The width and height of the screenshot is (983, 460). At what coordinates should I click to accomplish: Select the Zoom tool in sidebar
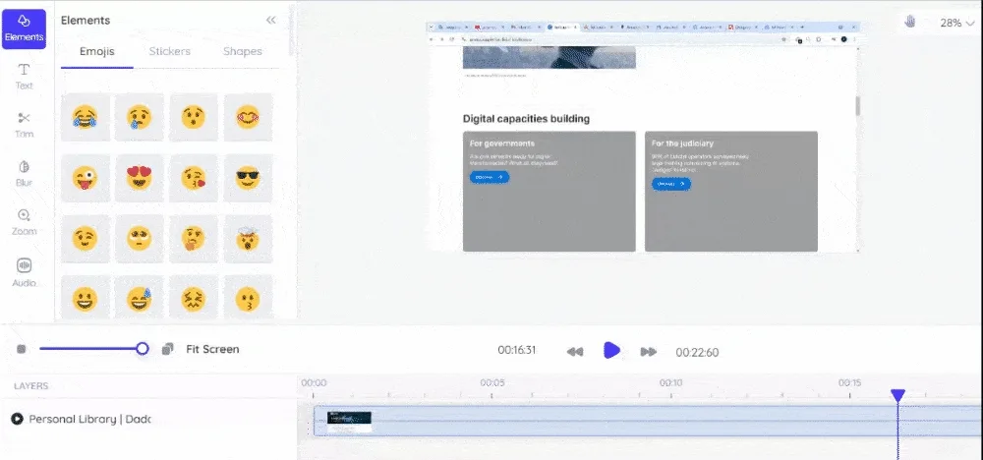25,221
